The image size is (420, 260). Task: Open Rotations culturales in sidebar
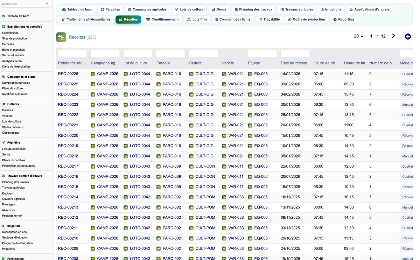pos(15,94)
